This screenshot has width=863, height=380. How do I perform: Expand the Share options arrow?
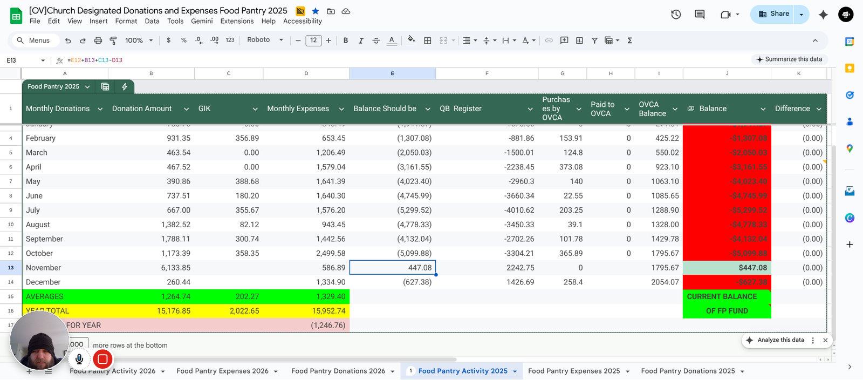pos(802,15)
